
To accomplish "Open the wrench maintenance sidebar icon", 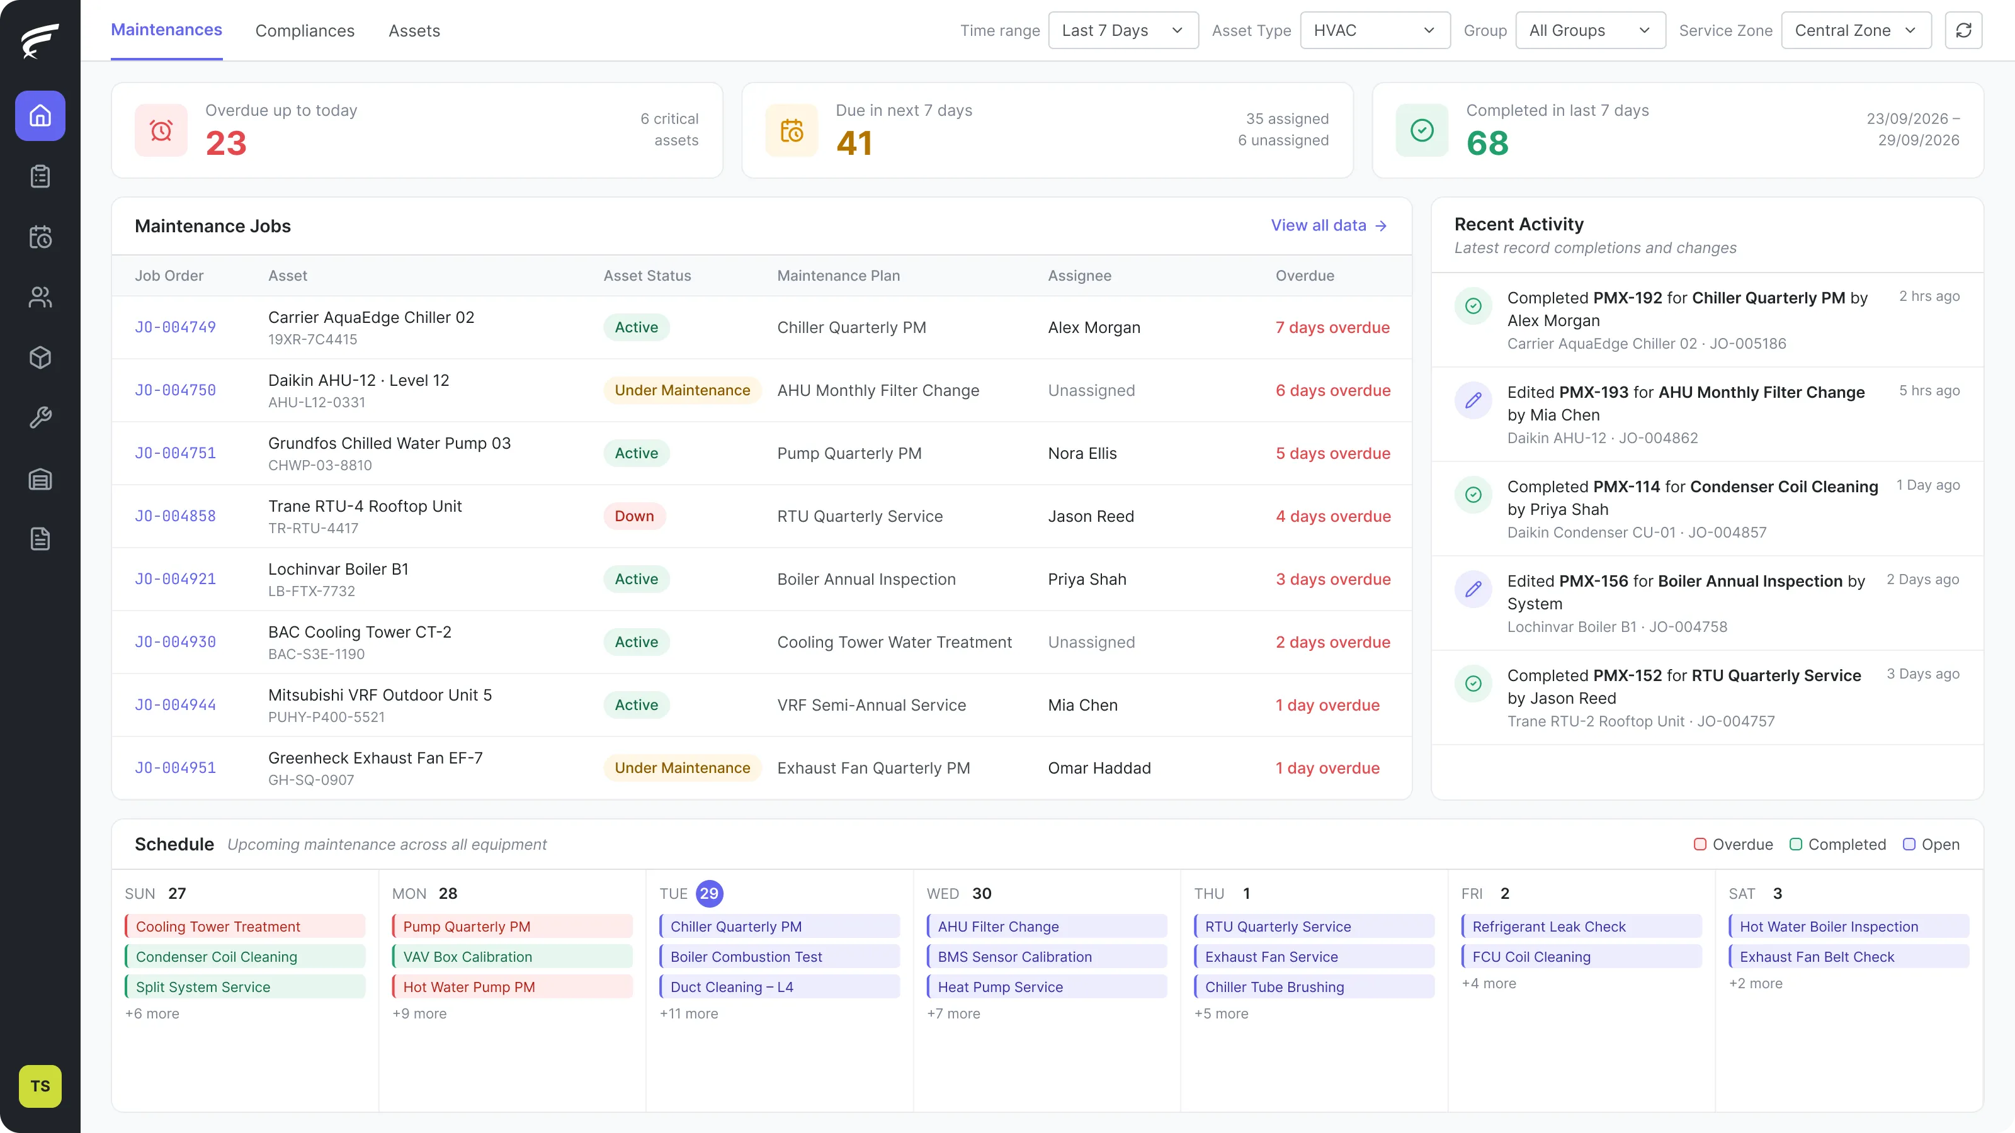I will (x=40, y=417).
